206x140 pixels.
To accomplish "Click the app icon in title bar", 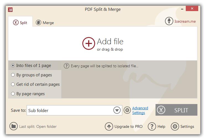I will pyautogui.click(x=11, y=10).
